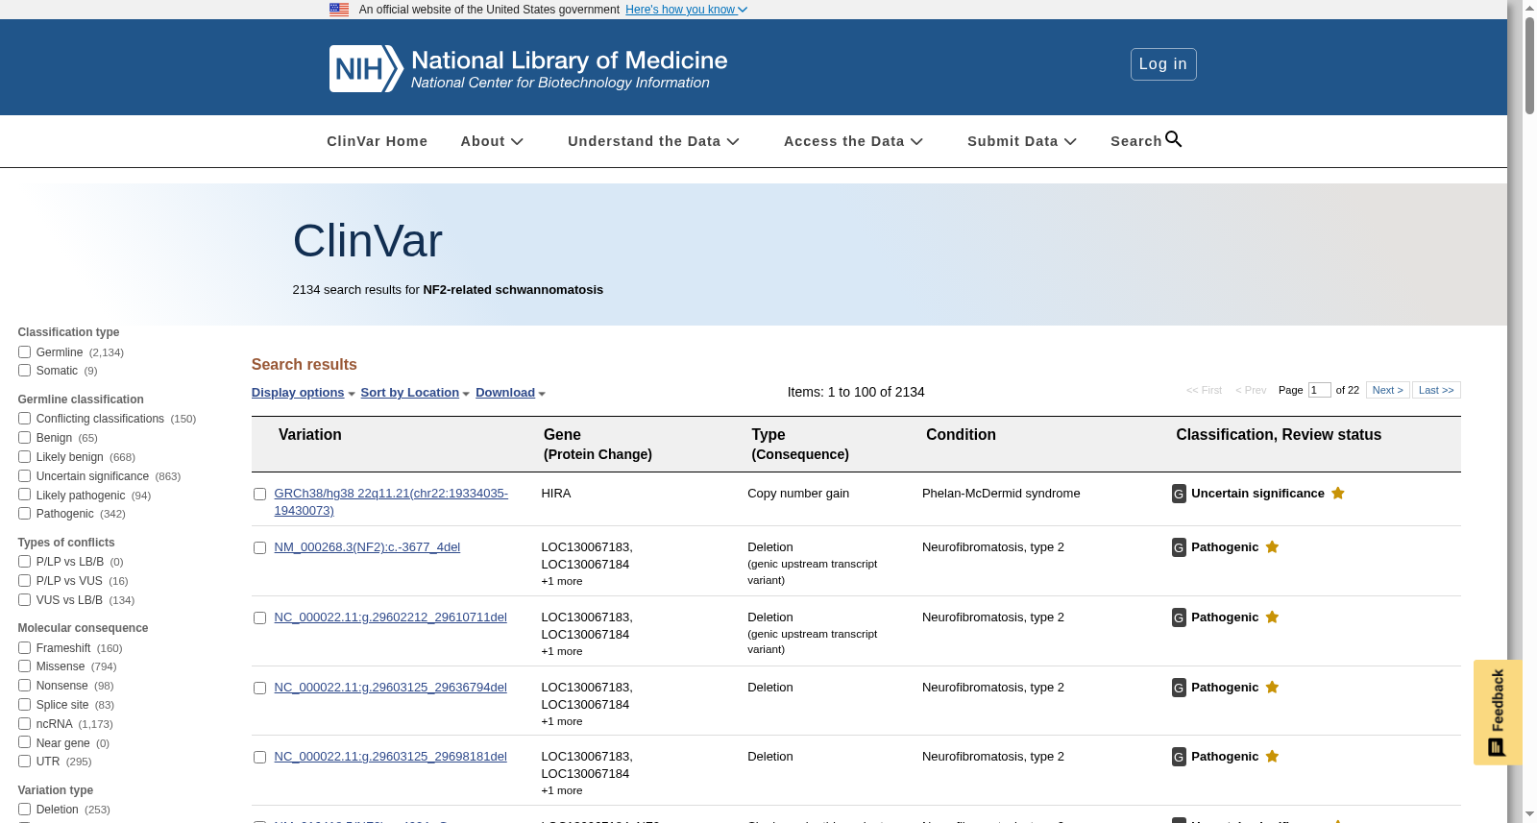Click the Copy number gain type cell
Image resolution: width=1537 pixels, height=823 pixels.
[x=798, y=494]
